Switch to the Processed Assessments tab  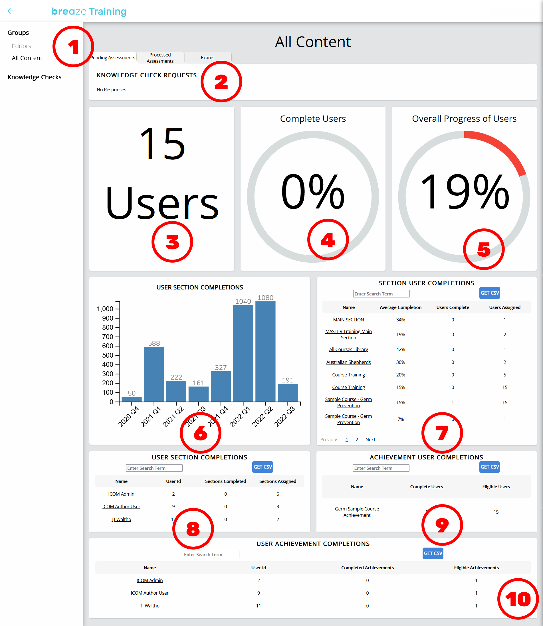[x=160, y=58]
